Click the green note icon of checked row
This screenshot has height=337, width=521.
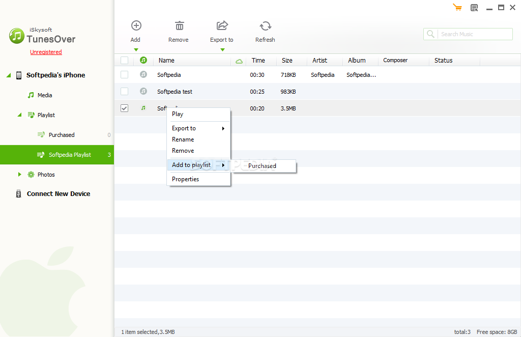(143, 108)
